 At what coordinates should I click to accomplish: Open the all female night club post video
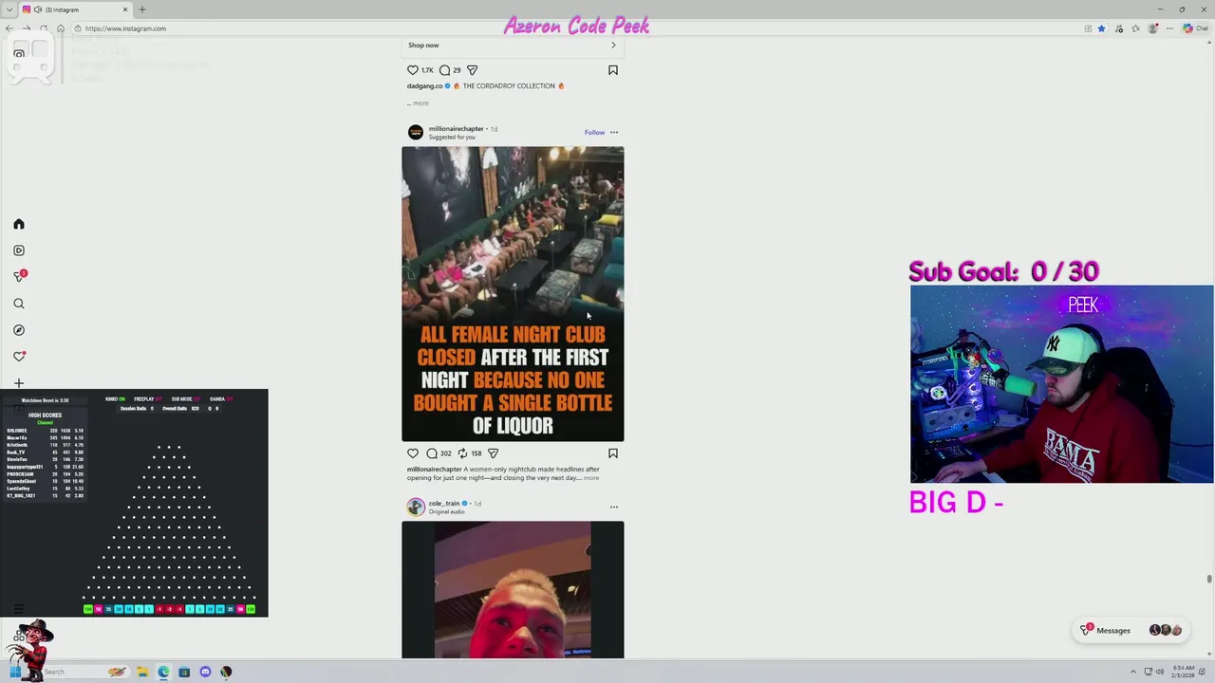click(x=513, y=294)
